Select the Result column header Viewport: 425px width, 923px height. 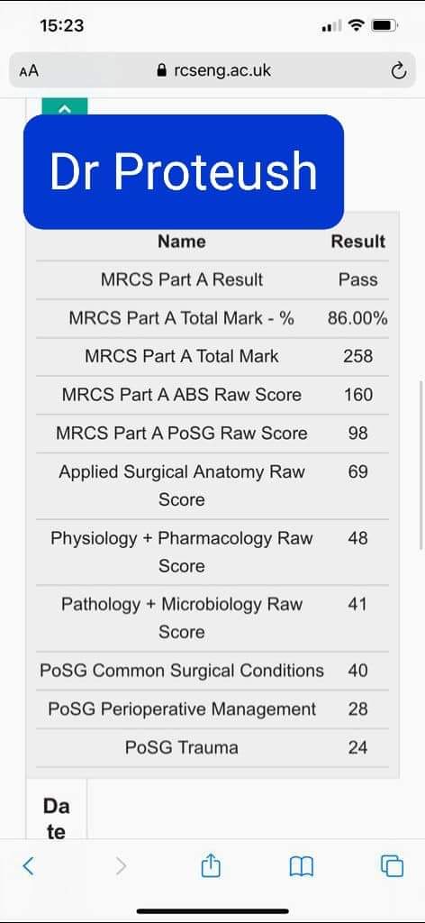point(358,242)
